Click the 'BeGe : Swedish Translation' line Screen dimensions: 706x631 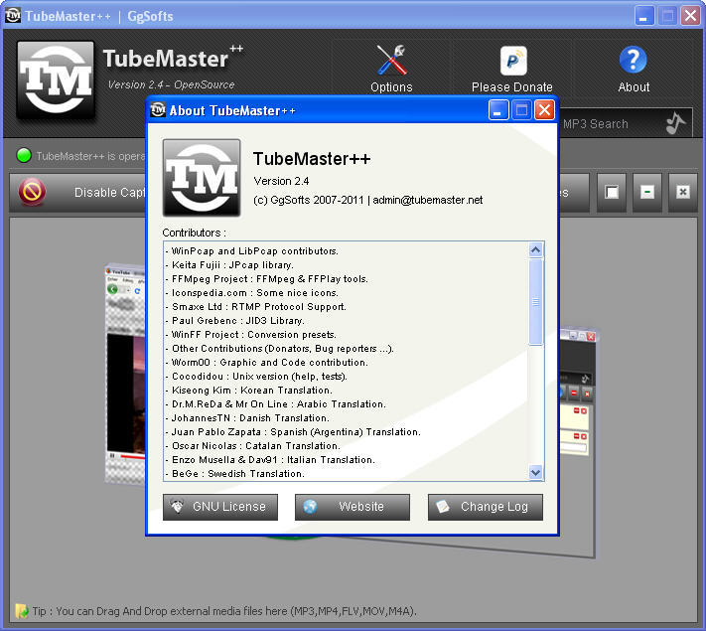tap(235, 474)
